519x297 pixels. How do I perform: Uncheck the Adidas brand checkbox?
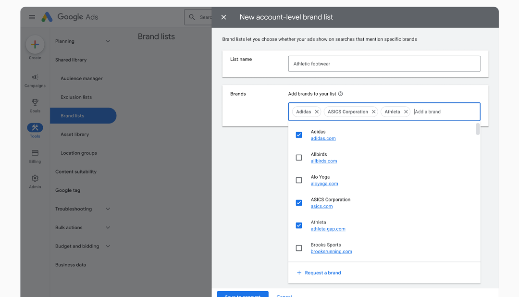click(298, 135)
